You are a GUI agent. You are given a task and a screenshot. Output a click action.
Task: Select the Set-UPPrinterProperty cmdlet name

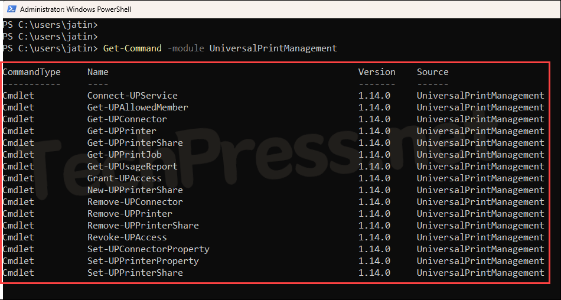143,261
